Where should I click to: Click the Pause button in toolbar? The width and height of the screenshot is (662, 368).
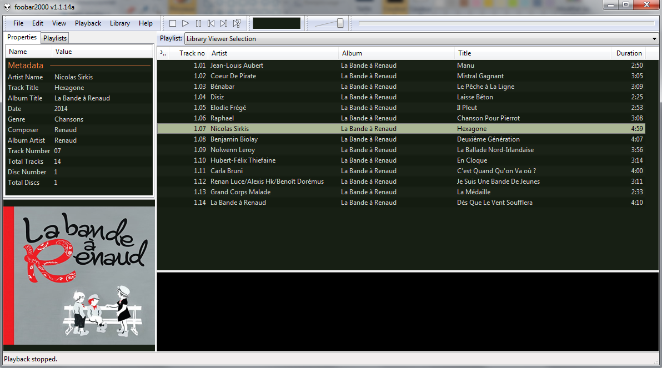tap(198, 23)
